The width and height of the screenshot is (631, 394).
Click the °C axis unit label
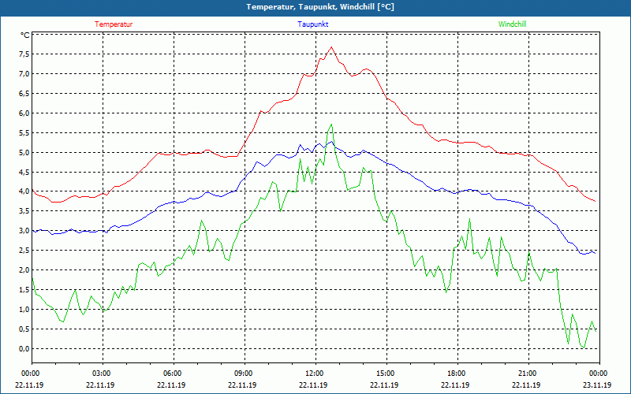tap(25, 35)
